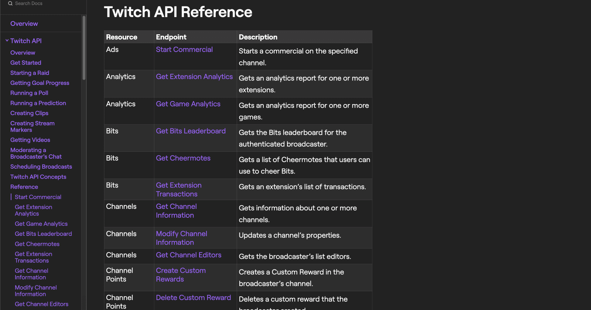Open Getting Videos guide

[x=30, y=140]
